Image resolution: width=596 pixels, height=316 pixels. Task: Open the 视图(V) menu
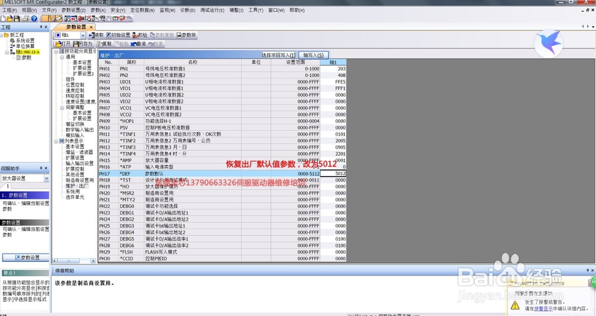(x=29, y=10)
